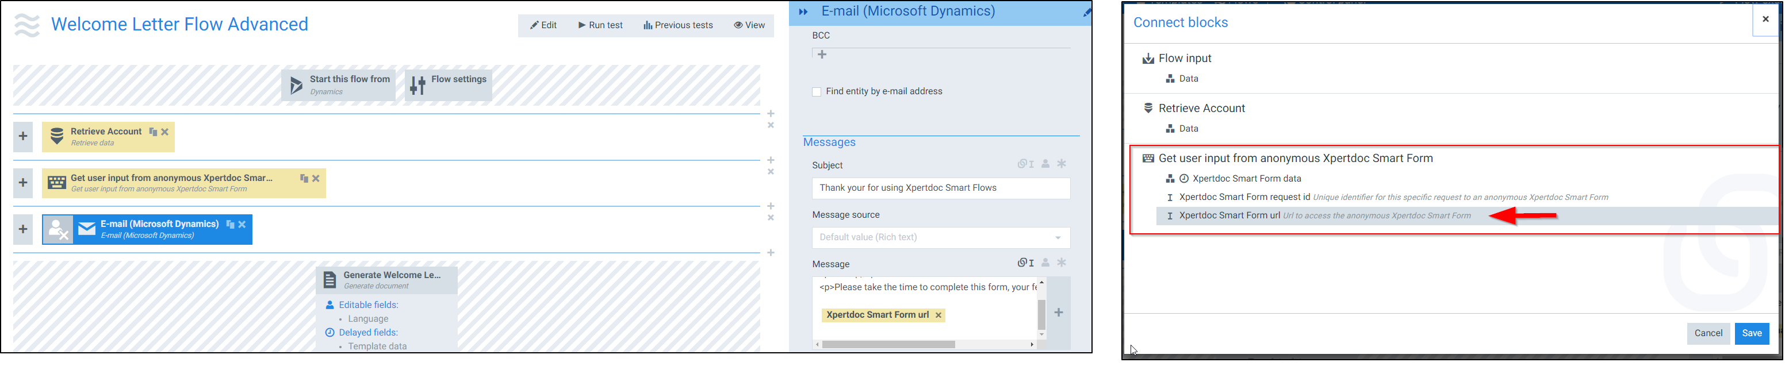1789x366 pixels.
Task: Delete the E-mail (Microsoft Dynamics) block
Action: [242, 224]
